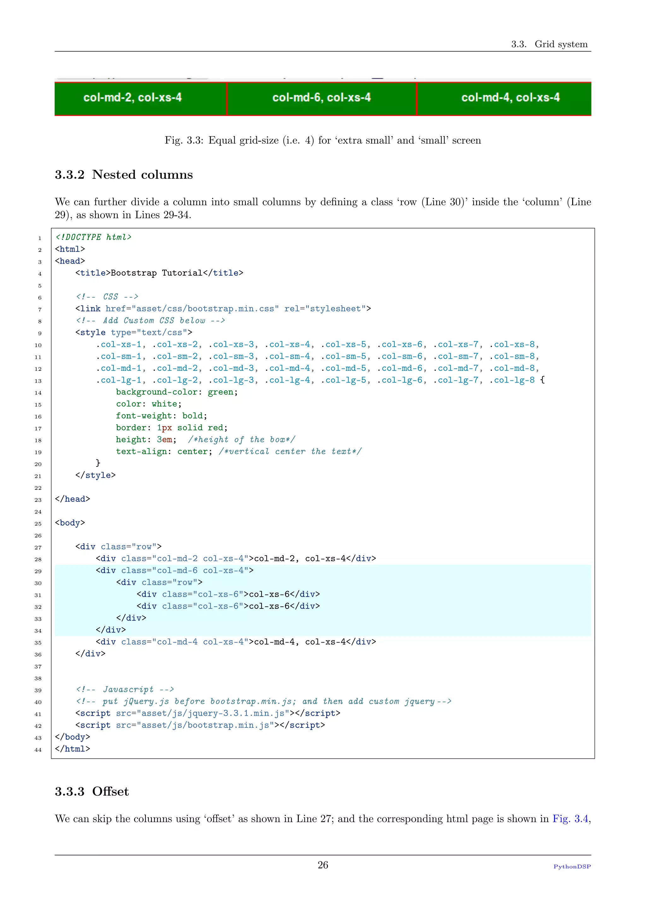Click the 'vertical center the text' CSS comment
646x914 pixels.
(290, 452)
